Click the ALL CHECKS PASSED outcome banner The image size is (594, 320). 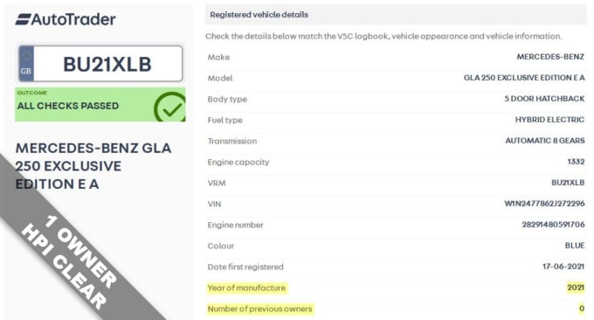100,105
